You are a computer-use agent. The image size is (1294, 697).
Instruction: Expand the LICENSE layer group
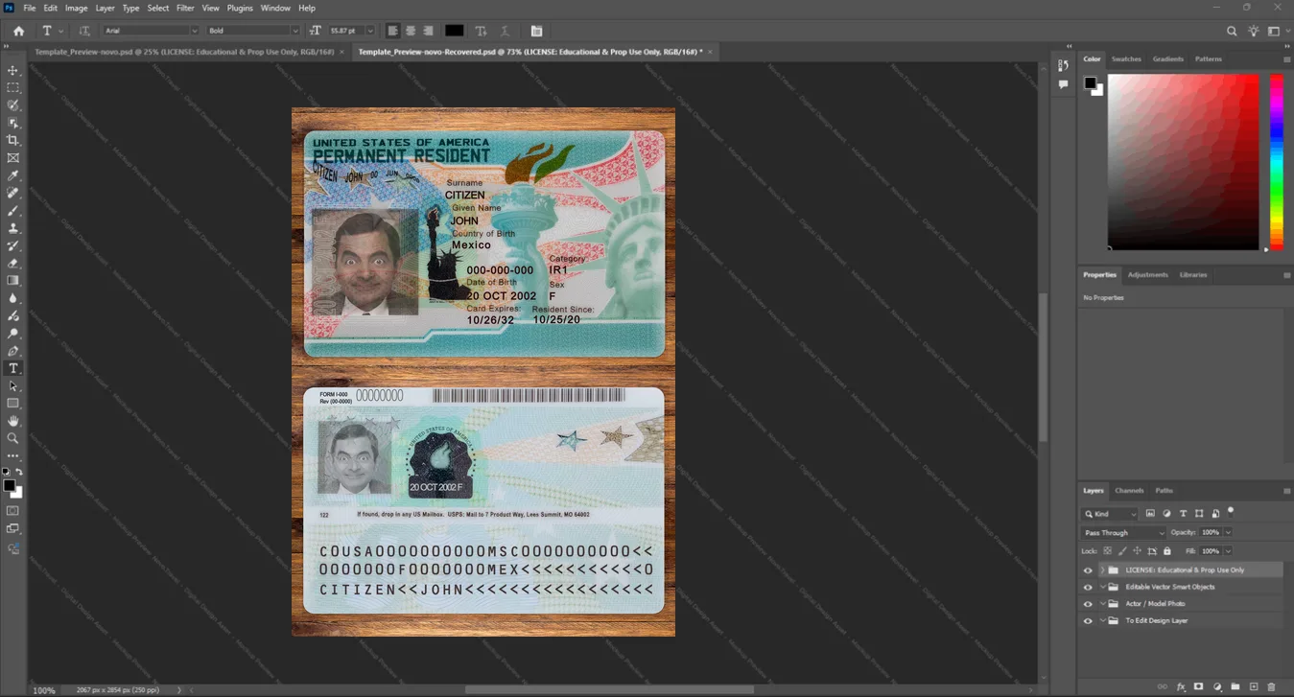(1102, 570)
